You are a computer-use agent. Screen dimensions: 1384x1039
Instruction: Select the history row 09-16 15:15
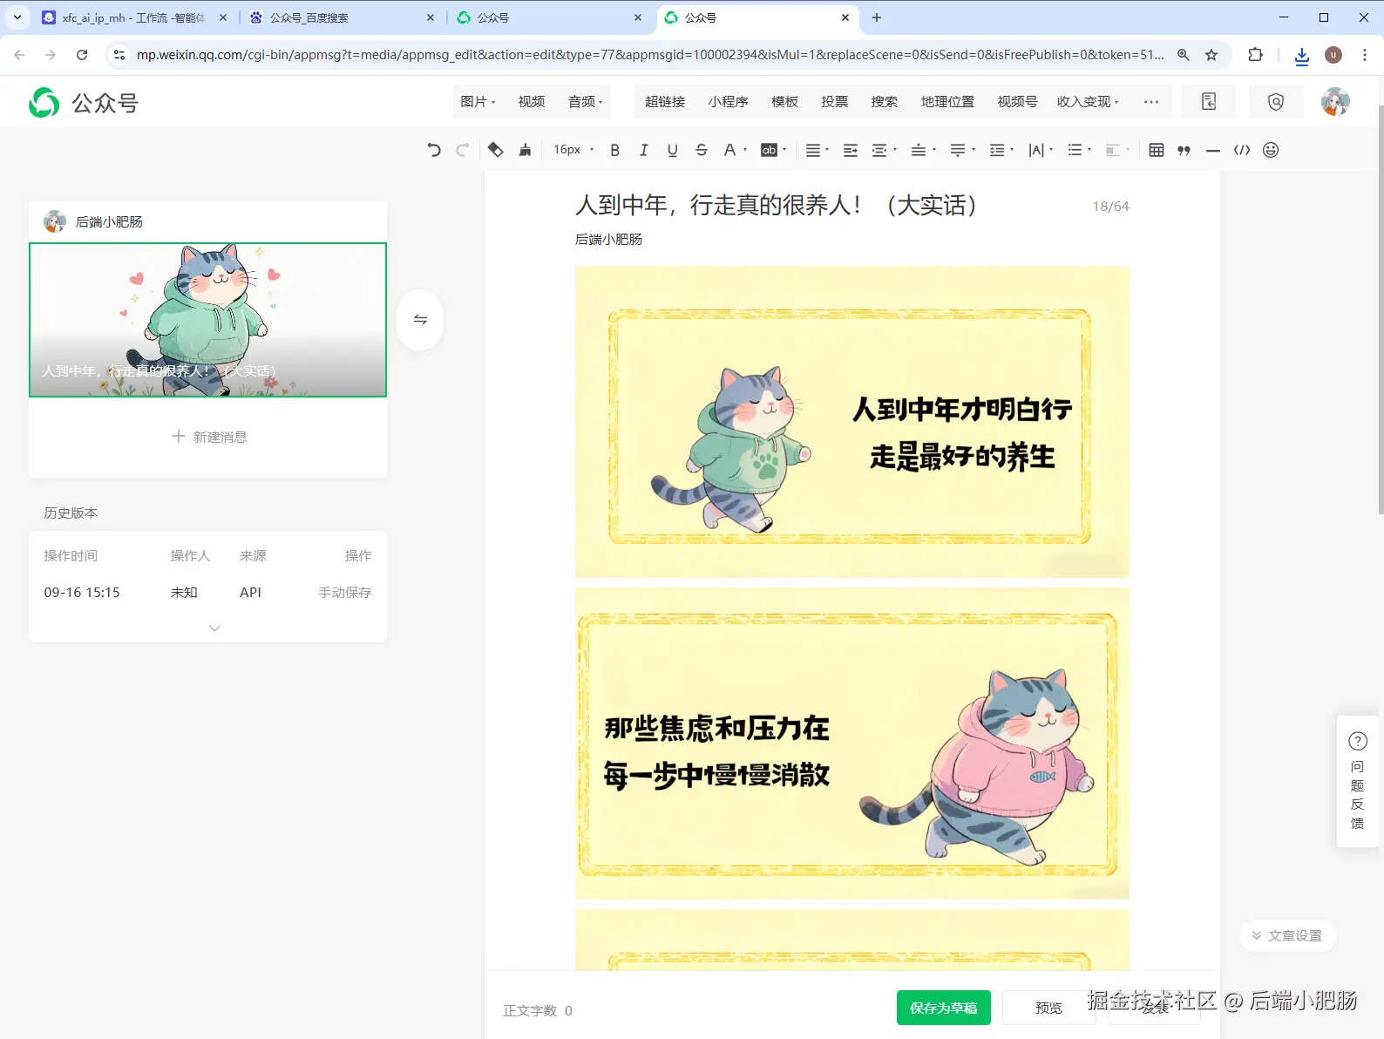coord(207,592)
